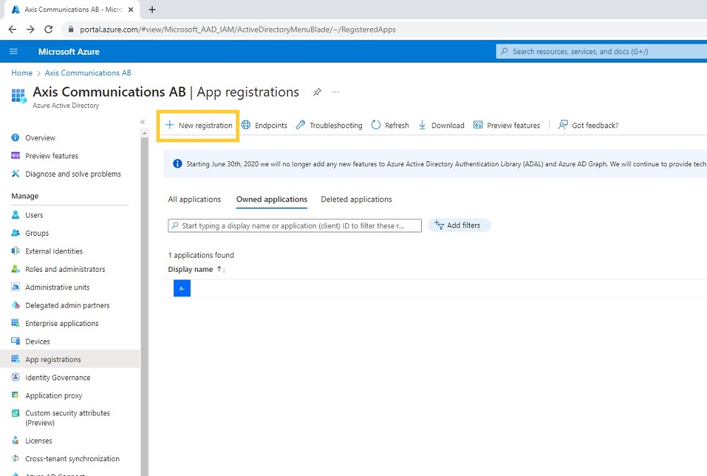Click the Add filters button

tap(458, 225)
